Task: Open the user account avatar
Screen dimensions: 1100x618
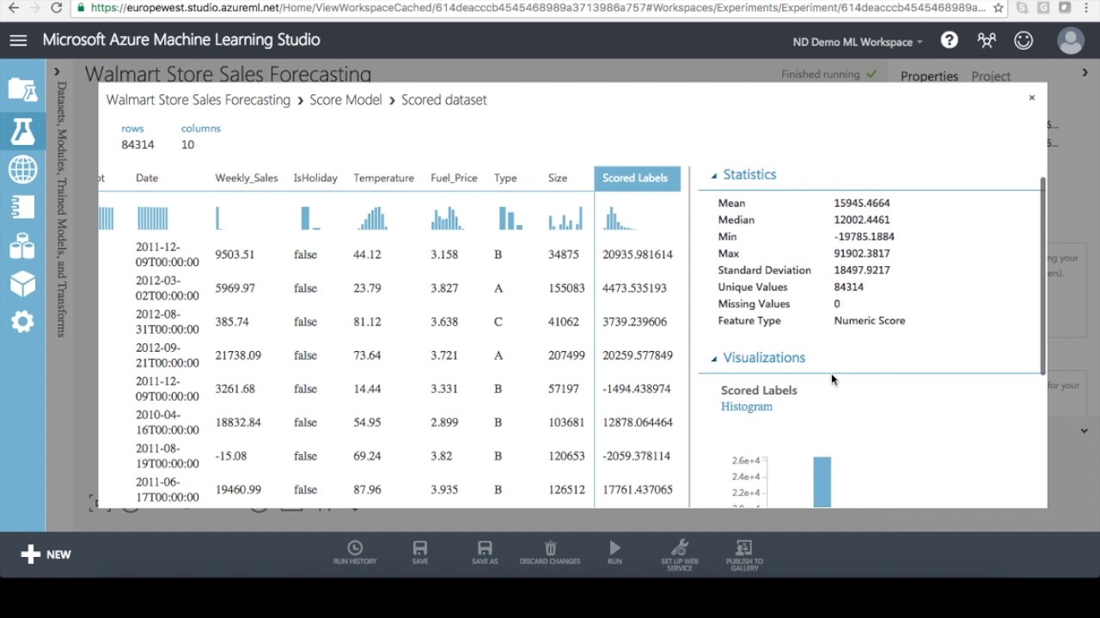Action: [x=1071, y=40]
